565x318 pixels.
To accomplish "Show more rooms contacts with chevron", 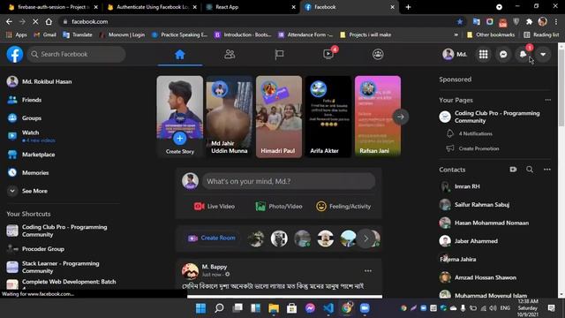I will coord(365,238).
